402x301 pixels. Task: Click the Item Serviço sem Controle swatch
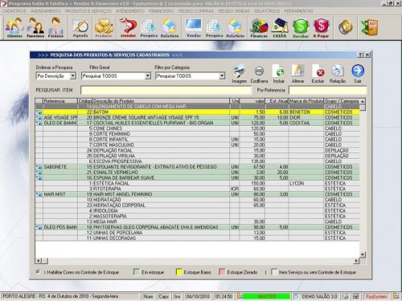point(274,272)
